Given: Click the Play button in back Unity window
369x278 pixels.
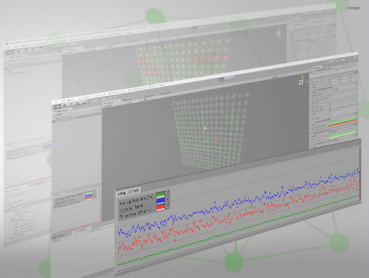Looking at the screenshot, I should pos(195,29).
